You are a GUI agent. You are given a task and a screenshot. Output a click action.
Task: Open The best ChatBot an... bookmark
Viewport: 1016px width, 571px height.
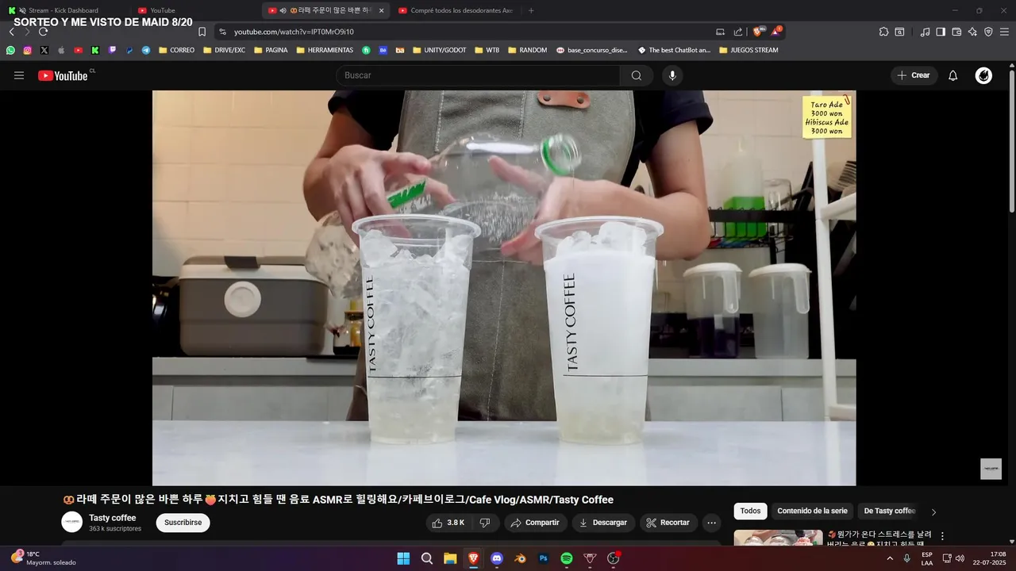click(x=674, y=50)
